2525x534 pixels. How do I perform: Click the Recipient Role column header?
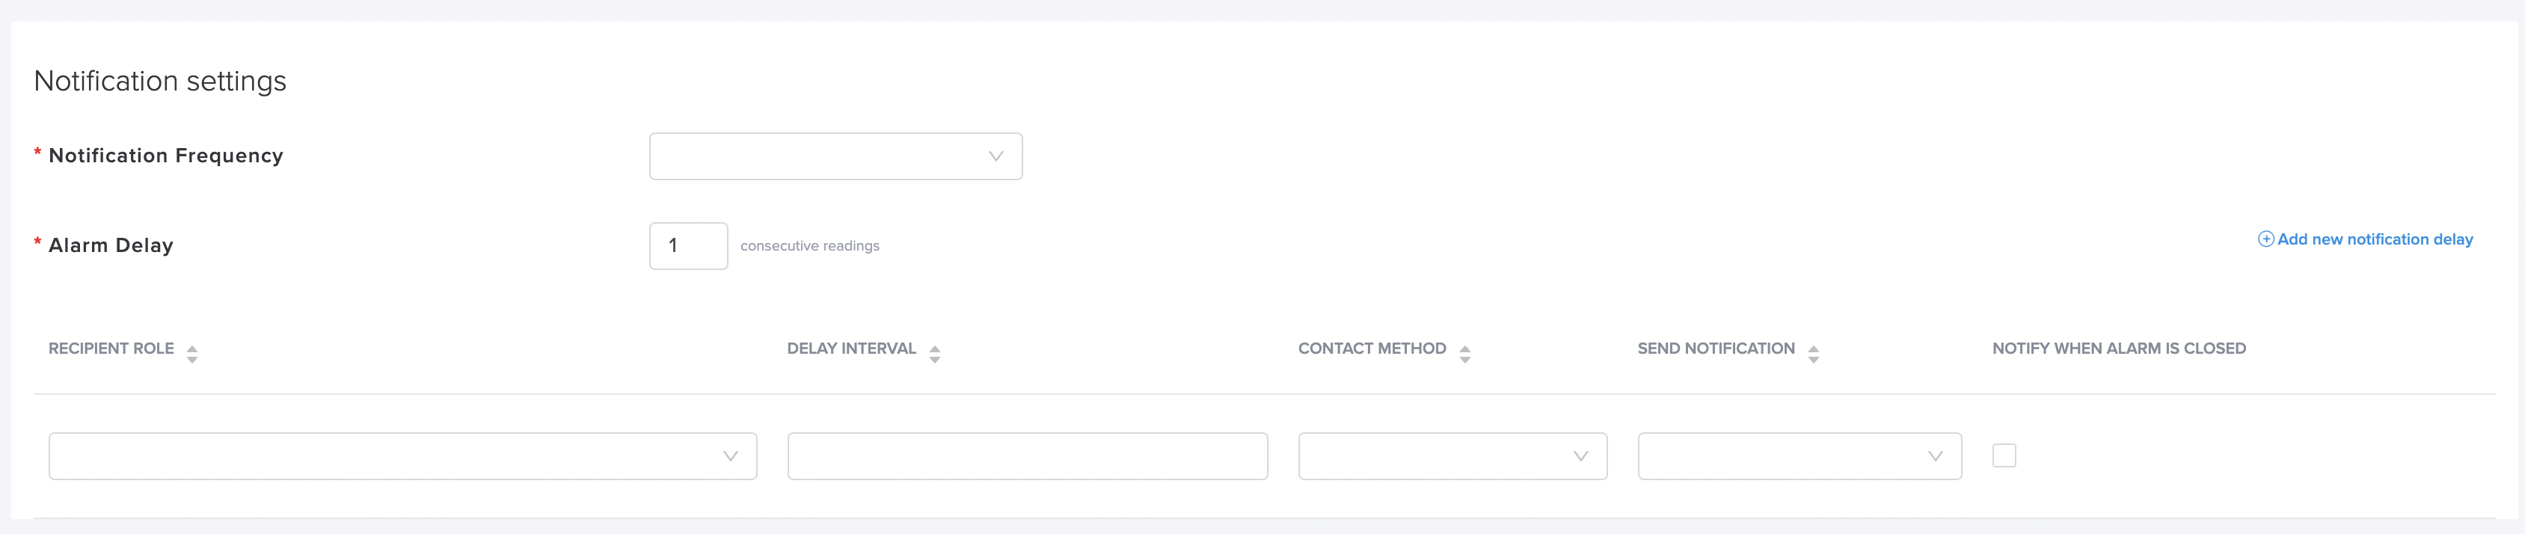click(111, 349)
